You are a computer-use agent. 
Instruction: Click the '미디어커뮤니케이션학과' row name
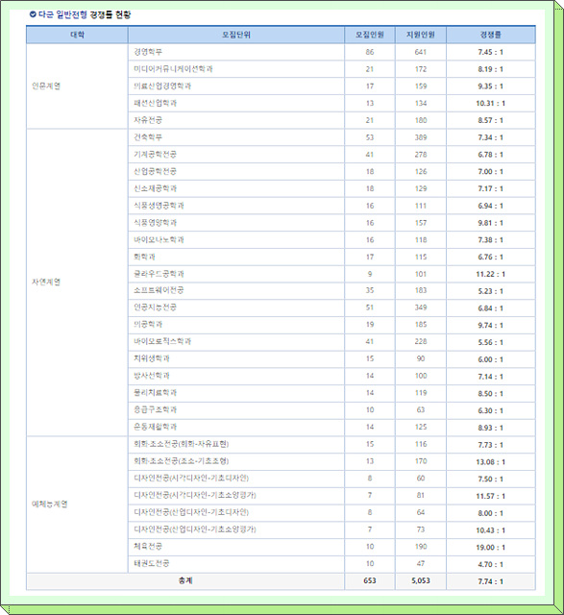click(x=173, y=69)
